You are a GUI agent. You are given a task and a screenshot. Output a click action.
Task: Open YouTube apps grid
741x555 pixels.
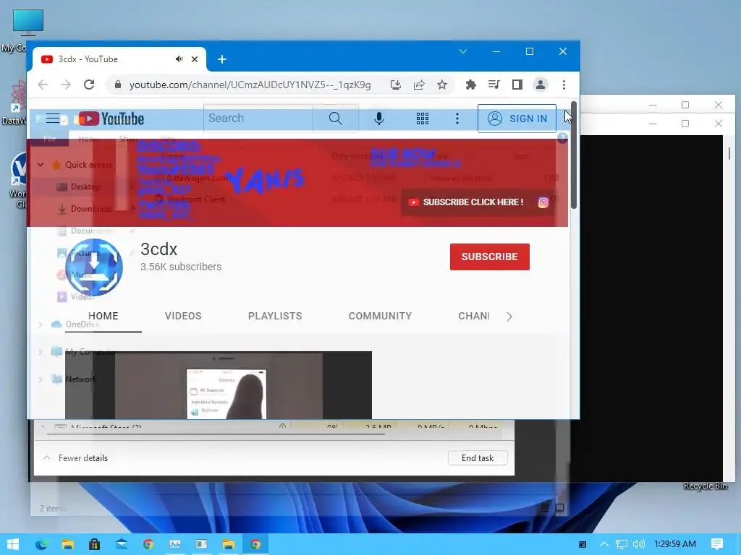[423, 119]
